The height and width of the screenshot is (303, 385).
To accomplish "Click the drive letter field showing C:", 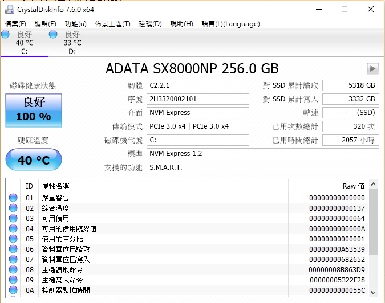I will [198, 140].
